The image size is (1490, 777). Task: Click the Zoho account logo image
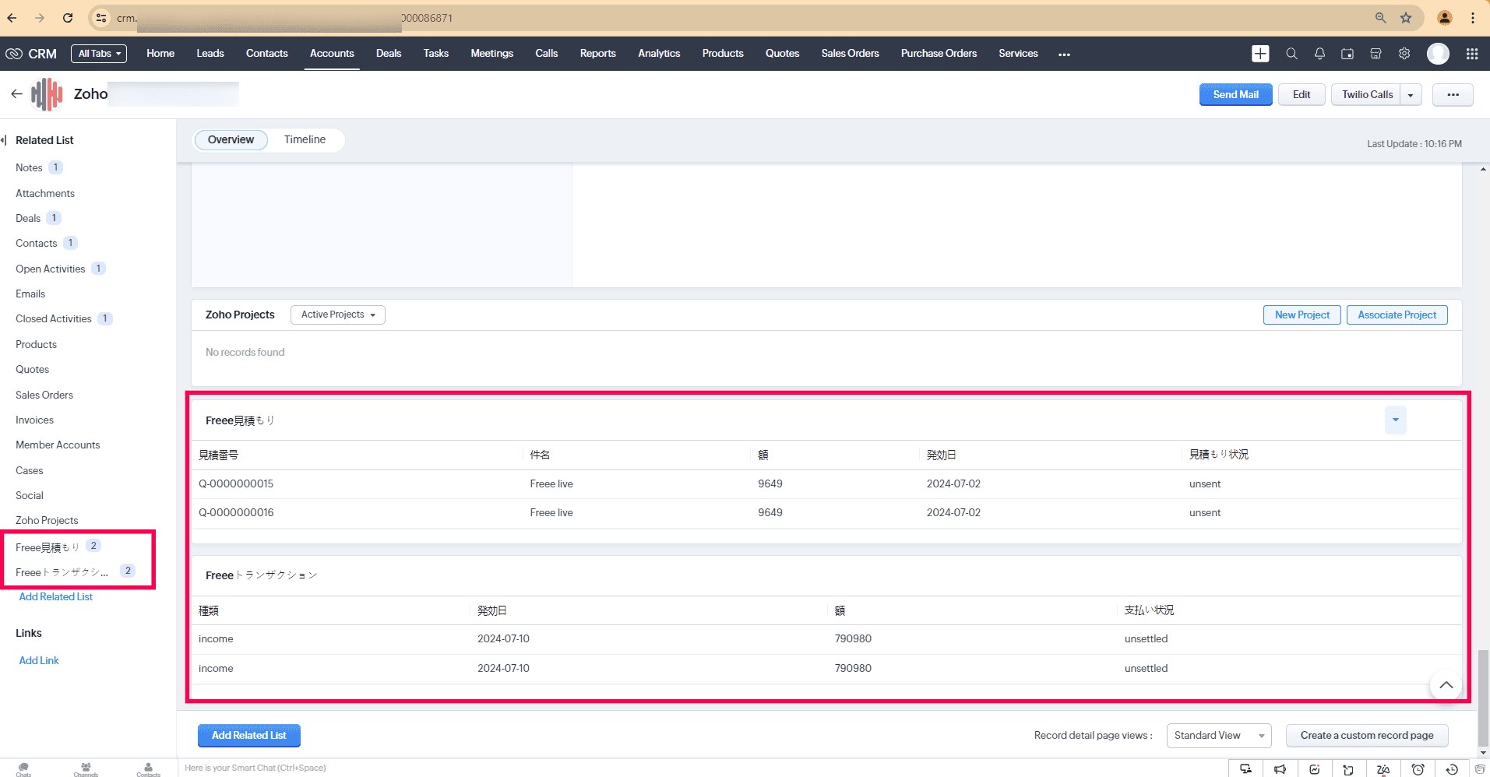47,94
